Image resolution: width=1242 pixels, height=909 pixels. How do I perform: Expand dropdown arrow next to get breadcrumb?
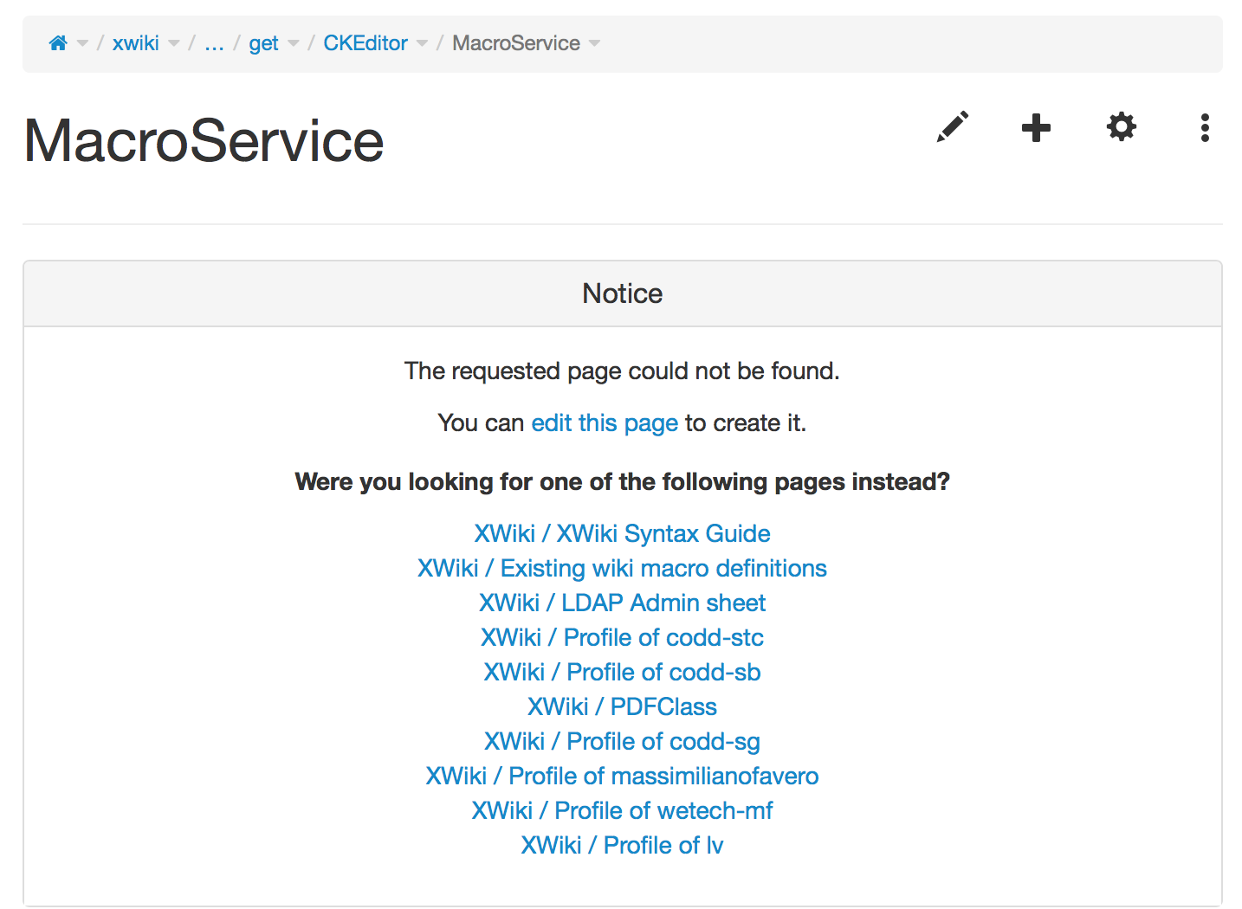pyautogui.click(x=293, y=43)
